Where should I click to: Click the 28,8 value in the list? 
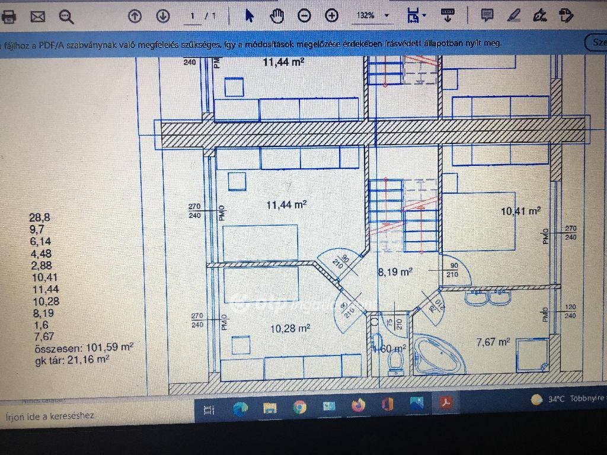pyautogui.click(x=40, y=217)
